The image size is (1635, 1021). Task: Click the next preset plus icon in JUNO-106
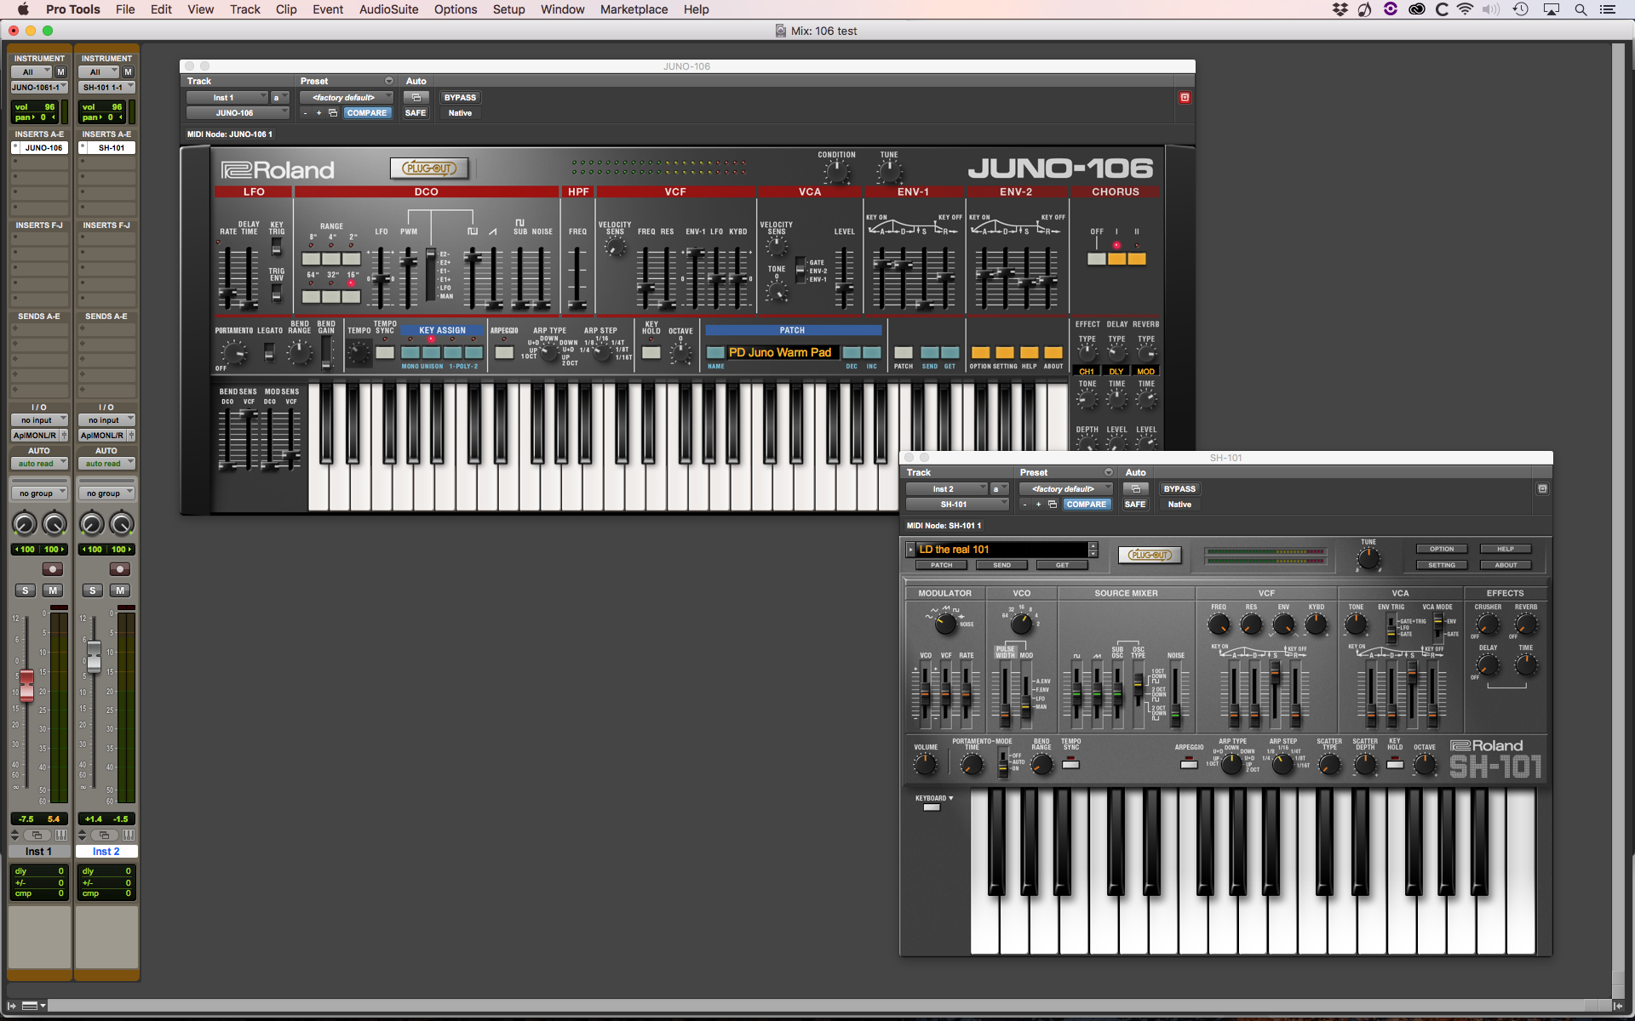pos(318,113)
